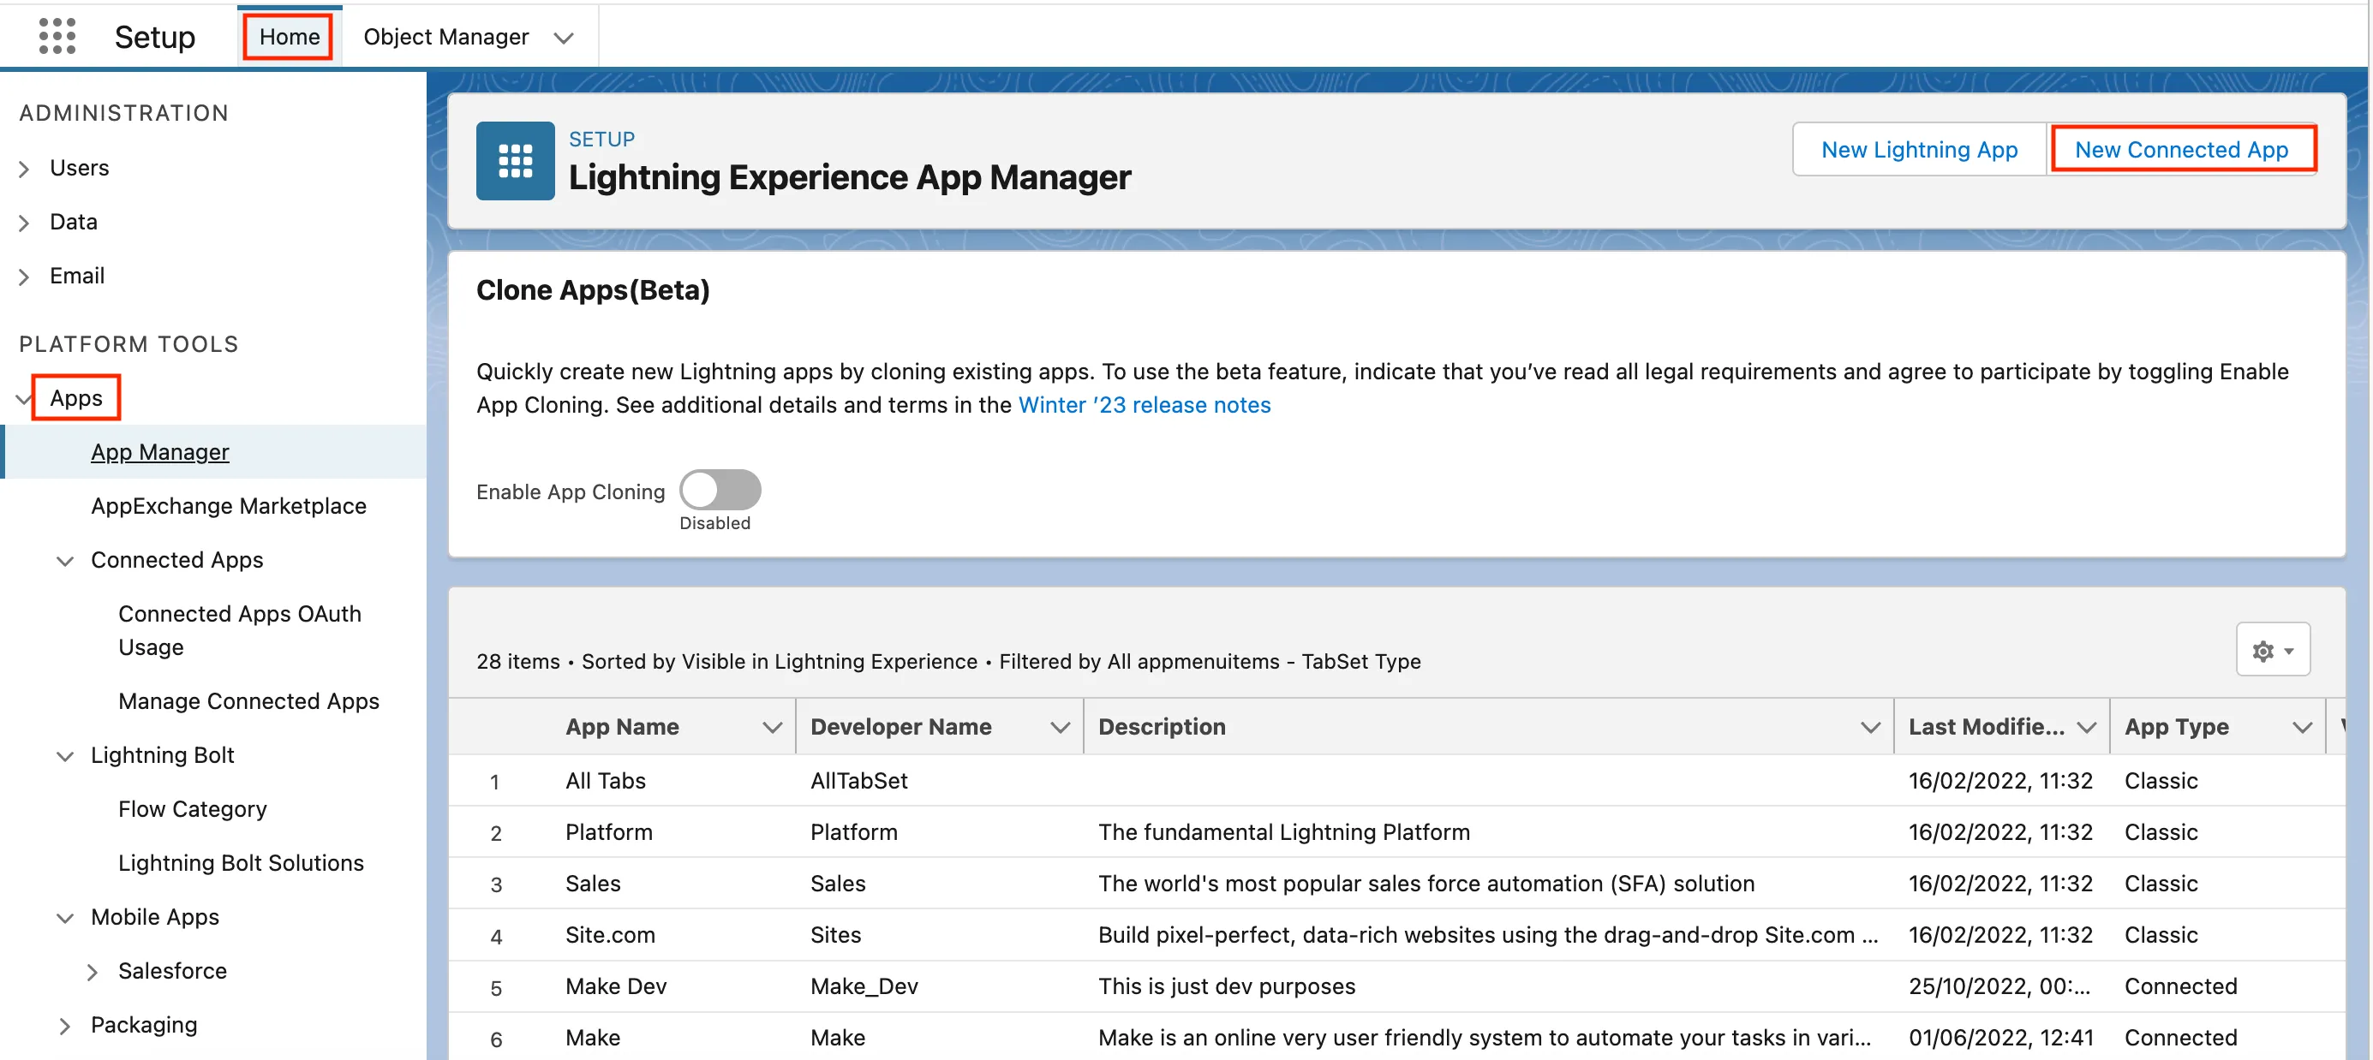Open Description column chevron menu
Image resolution: width=2373 pixels, height=1060 pixels.
(1870, 728)
